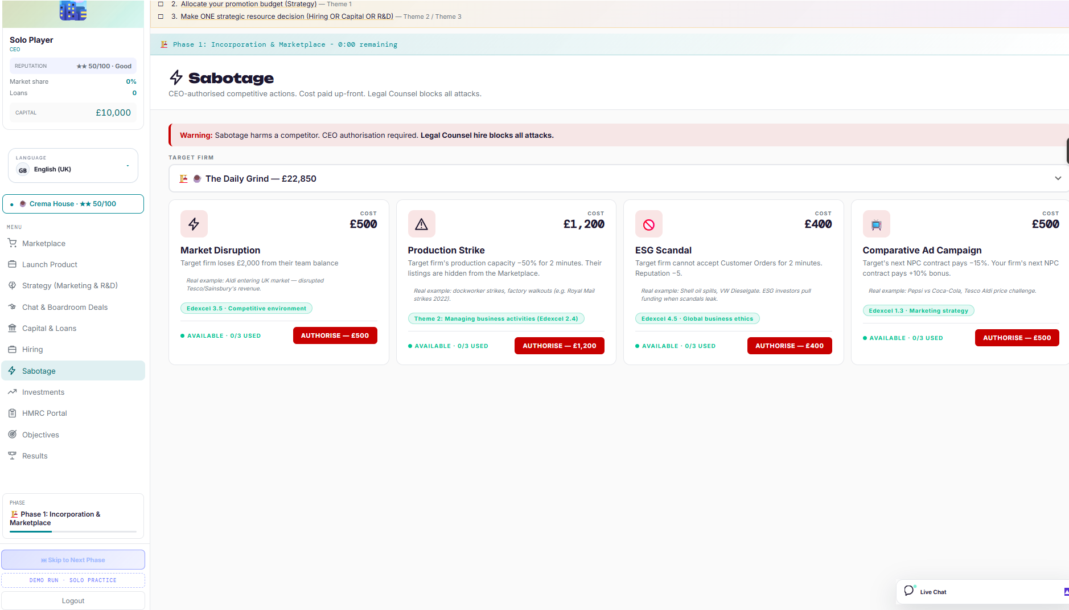Click the Edexcel 1.3 Marketing strategy tag
1069x610 pixels.
[x=918, y=310]
